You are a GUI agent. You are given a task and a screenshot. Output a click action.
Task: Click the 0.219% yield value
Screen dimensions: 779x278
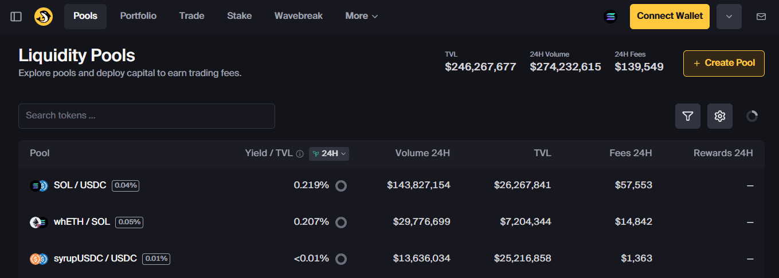point(311,185)
